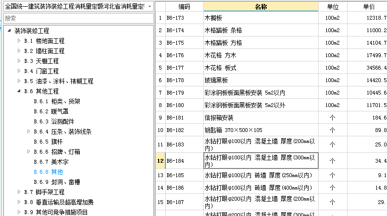Select name cell 木格踏板 方格
Viewport: 387px width, 216px height.
(x=261, y=43)
